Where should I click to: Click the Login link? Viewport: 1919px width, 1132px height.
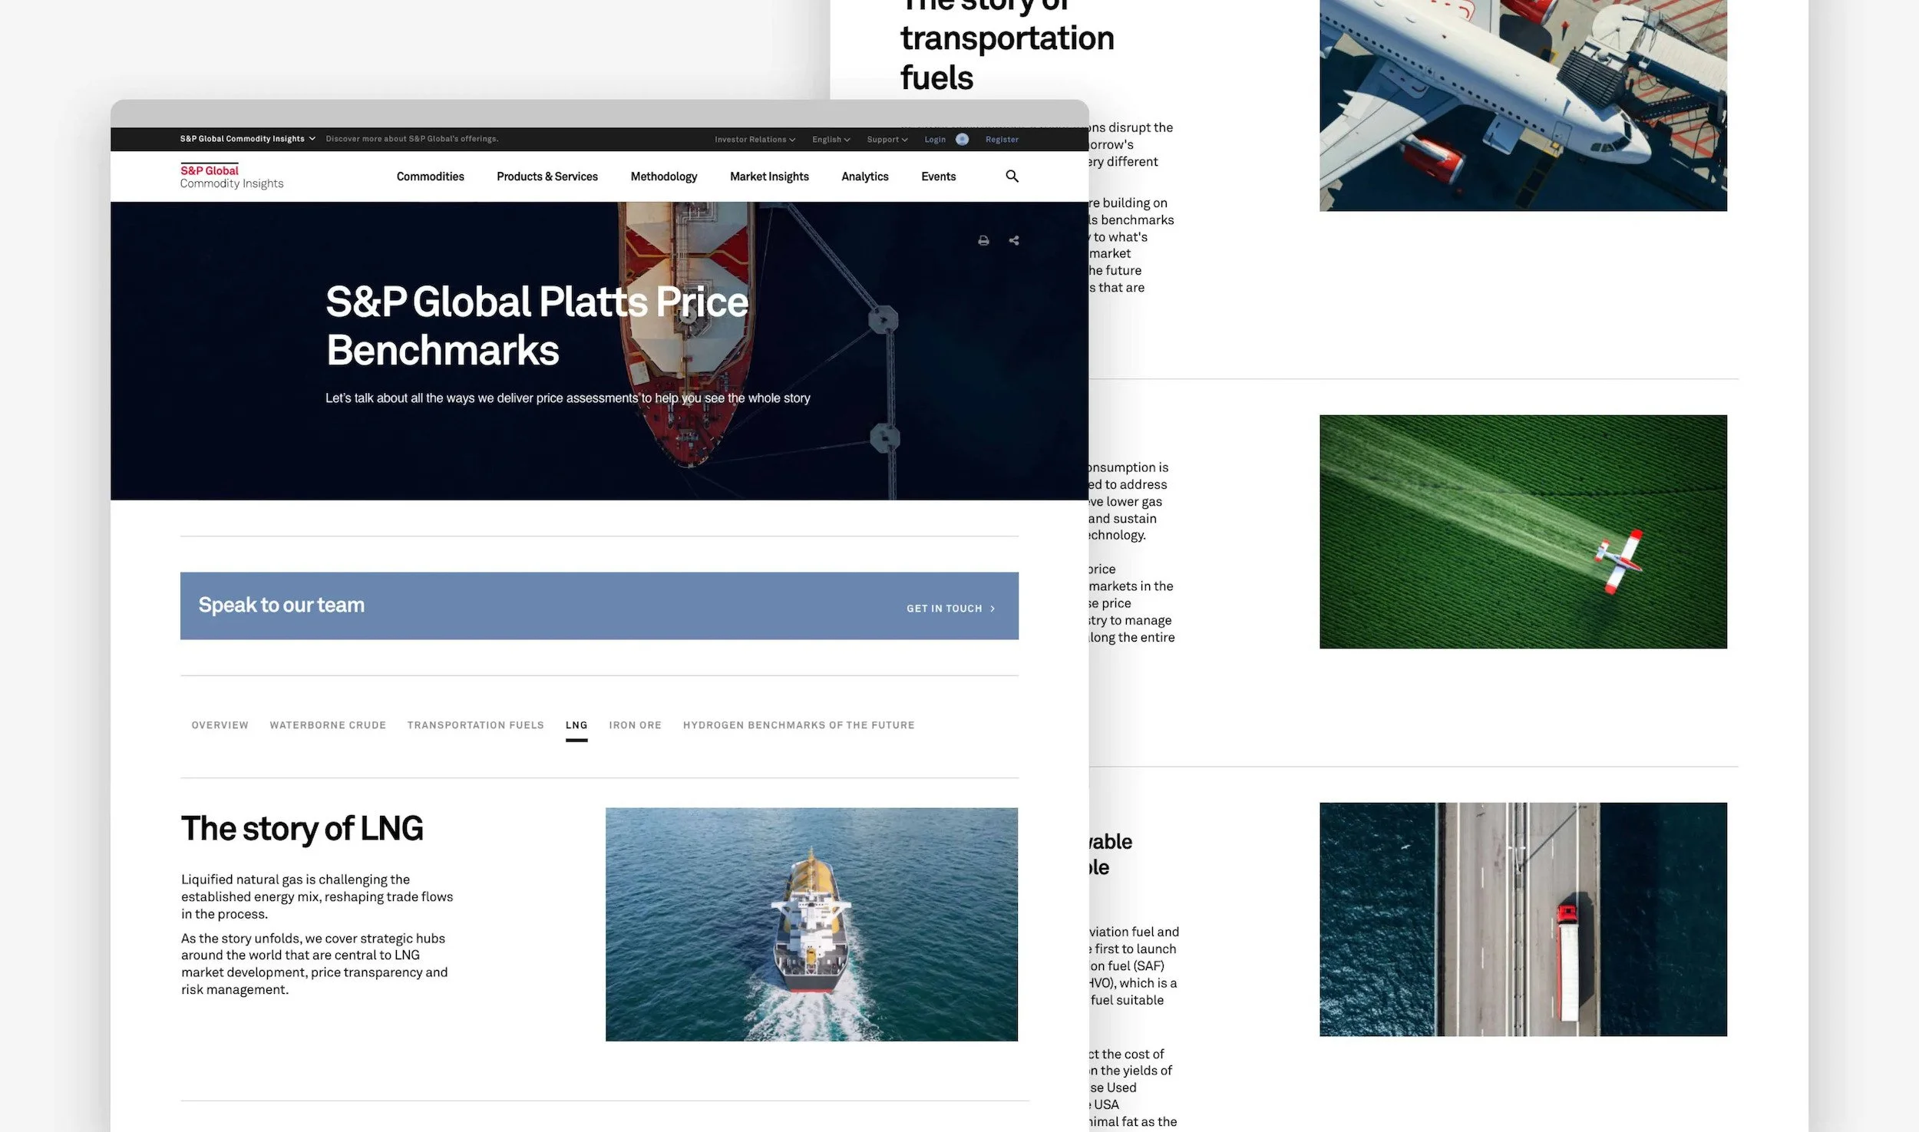(x=934, y=140)
